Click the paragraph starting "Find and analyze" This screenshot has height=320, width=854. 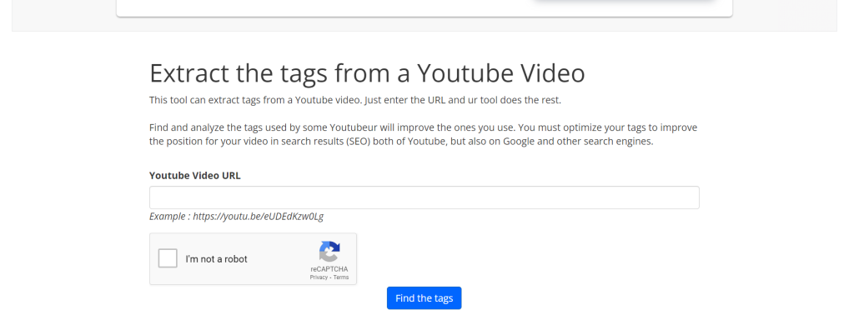click(423, 134)
